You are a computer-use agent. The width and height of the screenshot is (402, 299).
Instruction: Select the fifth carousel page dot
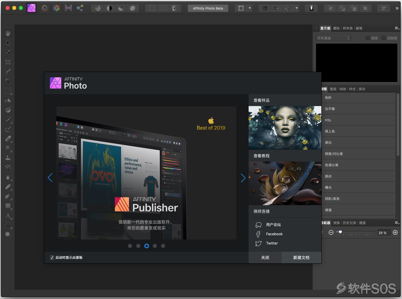click(163, 246)
